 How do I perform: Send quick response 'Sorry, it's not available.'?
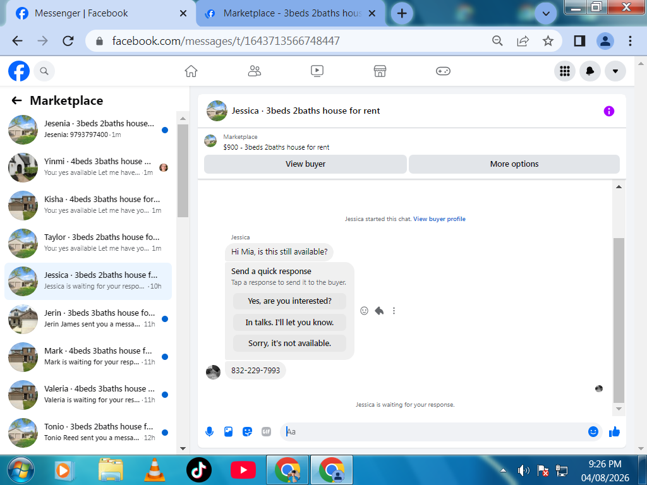pos(289,343)
